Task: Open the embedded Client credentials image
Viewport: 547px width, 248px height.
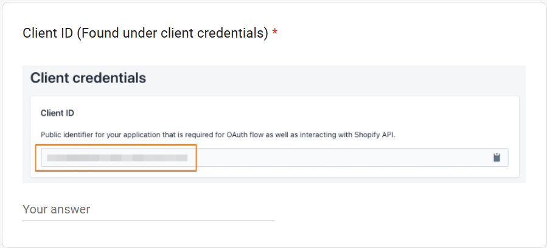Action: pyautogui.click(x=274, y=124)
